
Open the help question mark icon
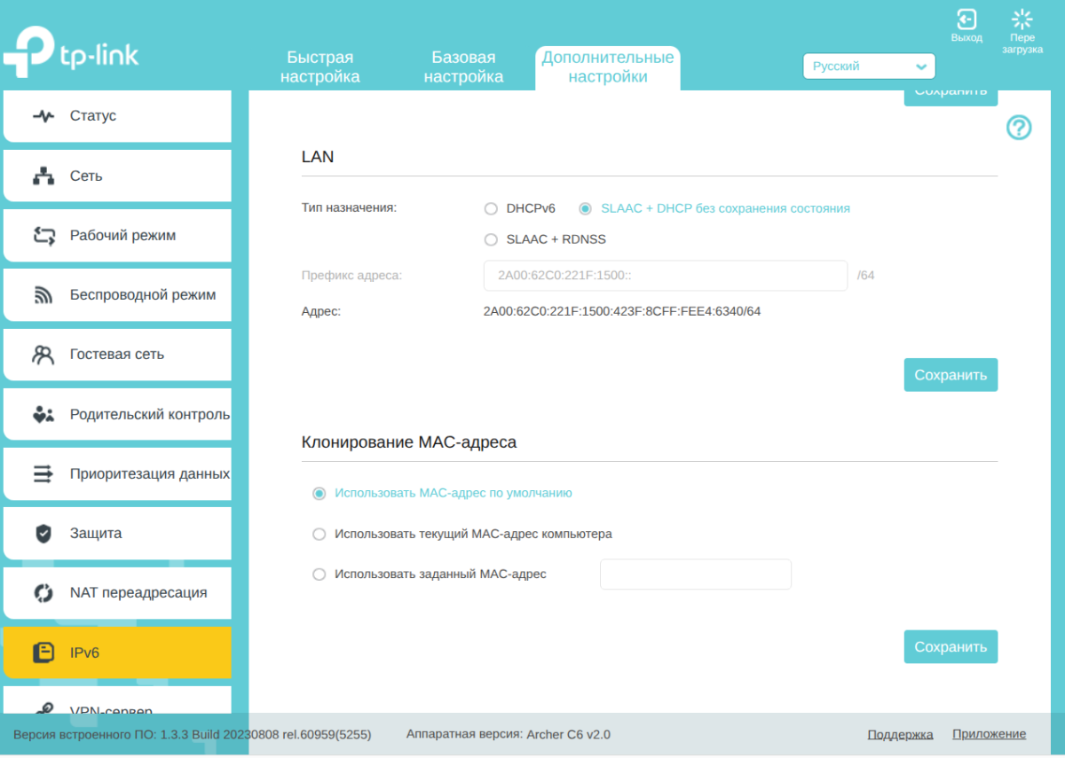[1019, 128]
